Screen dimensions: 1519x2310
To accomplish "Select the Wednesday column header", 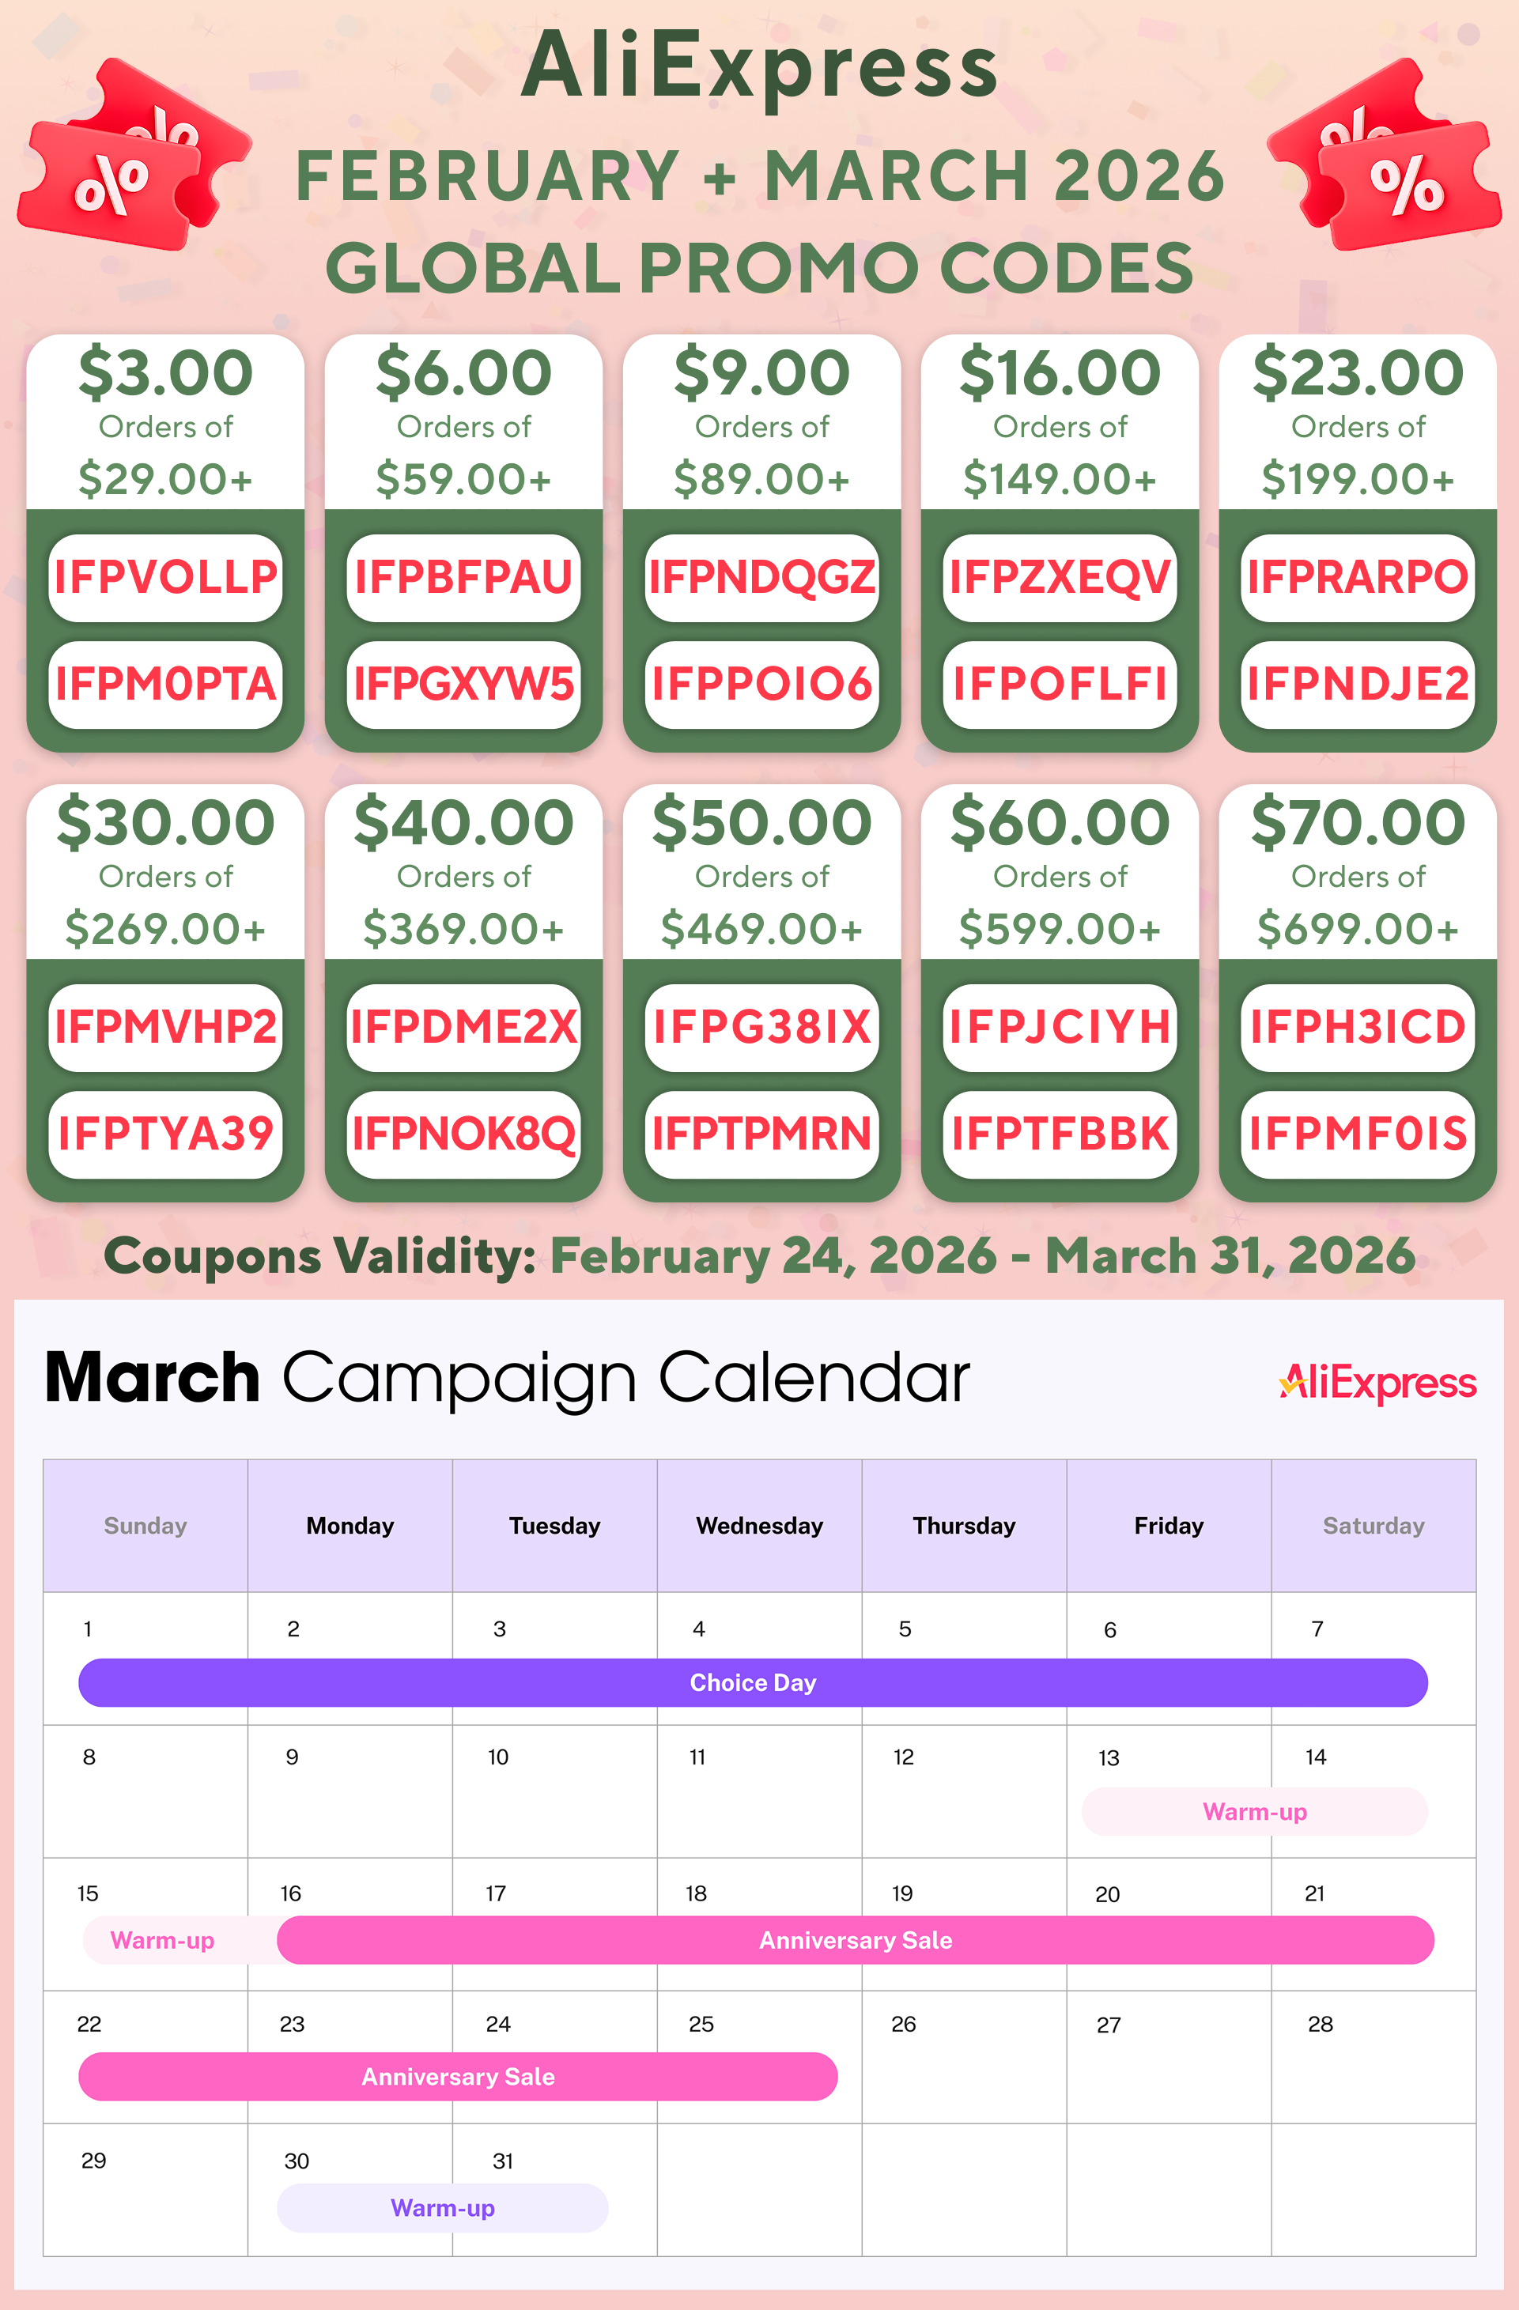I will point(759,1526).
